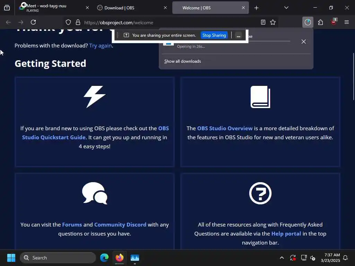Close the Download | OBS tab
Screen dimensions: 355x266
165,8
